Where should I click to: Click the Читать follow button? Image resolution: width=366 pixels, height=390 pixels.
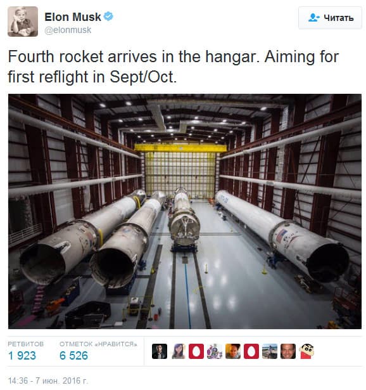tap(330, 18)
